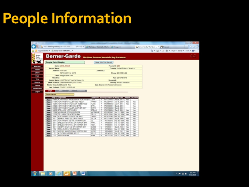Viewport: 249px width, 187px height.
Task: Click the Windows Start button
Action: pyautogui.click(x=34, y=174)
